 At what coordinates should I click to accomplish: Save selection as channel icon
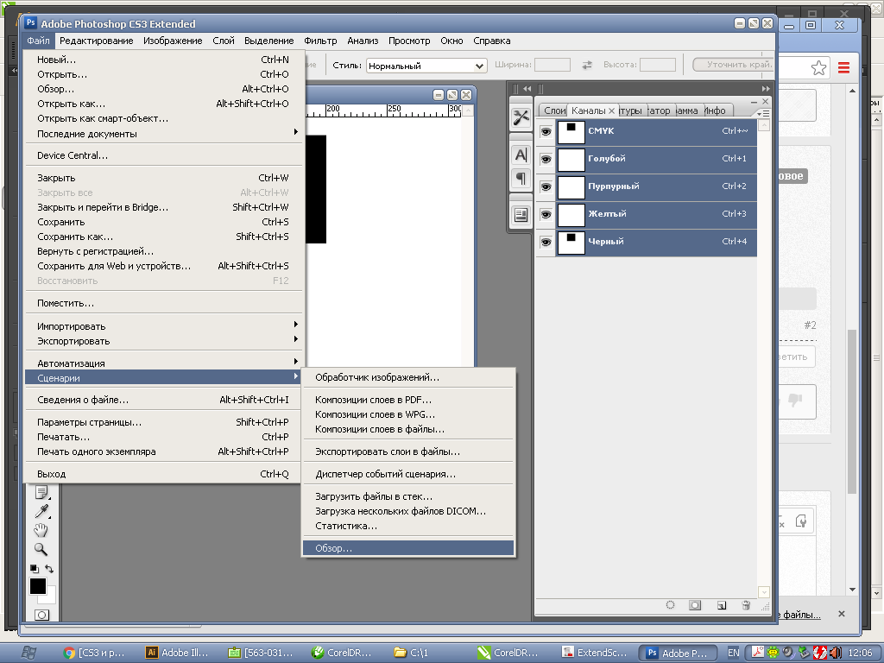click(x=695, y=605)
